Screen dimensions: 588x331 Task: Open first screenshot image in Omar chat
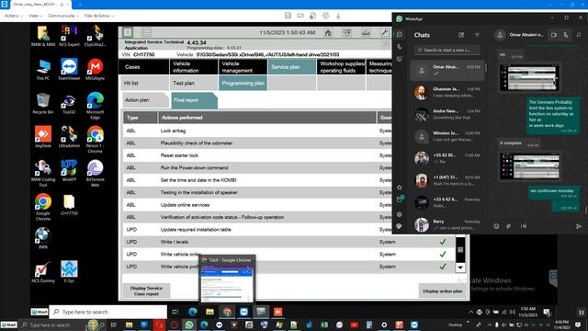point(529,77)
